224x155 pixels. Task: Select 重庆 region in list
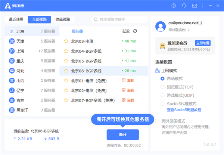[x=32, y=61]
